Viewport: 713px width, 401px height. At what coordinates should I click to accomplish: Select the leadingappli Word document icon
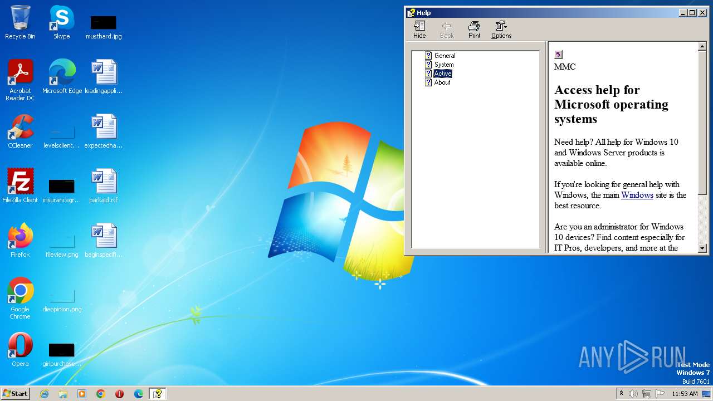(104, 77)
